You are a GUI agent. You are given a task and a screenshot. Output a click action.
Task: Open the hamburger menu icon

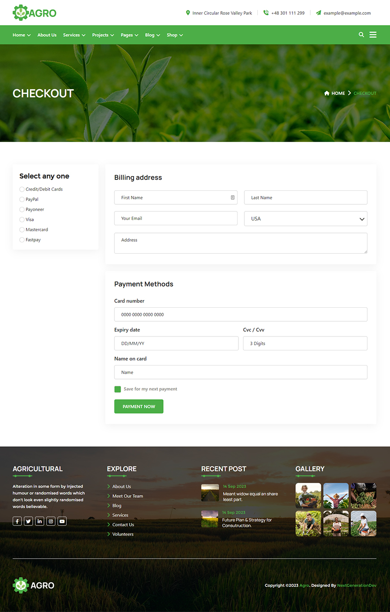[373, 34]
